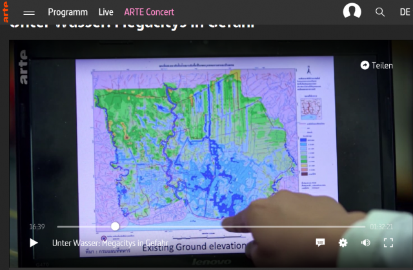
Task: Click the elapsed time 16:39 label
Action: [37, 227]
